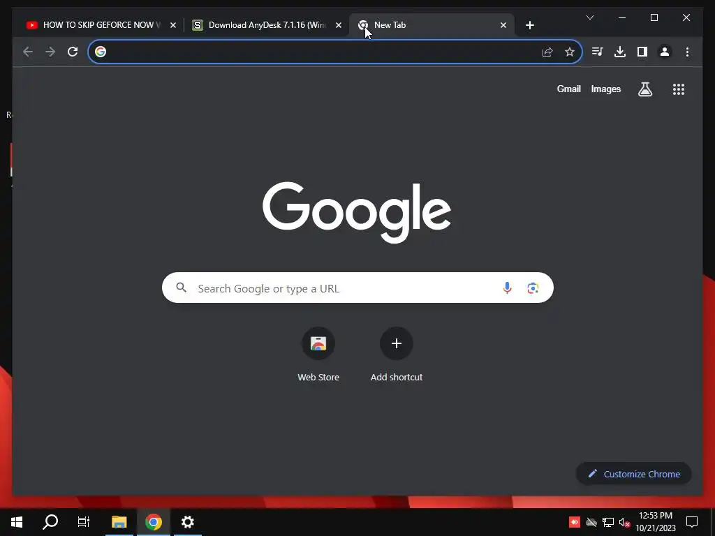Viewport: 715px width, 536px height.
Task: Click the Search Google or type a URL box
Action: [x=357, y=288]
